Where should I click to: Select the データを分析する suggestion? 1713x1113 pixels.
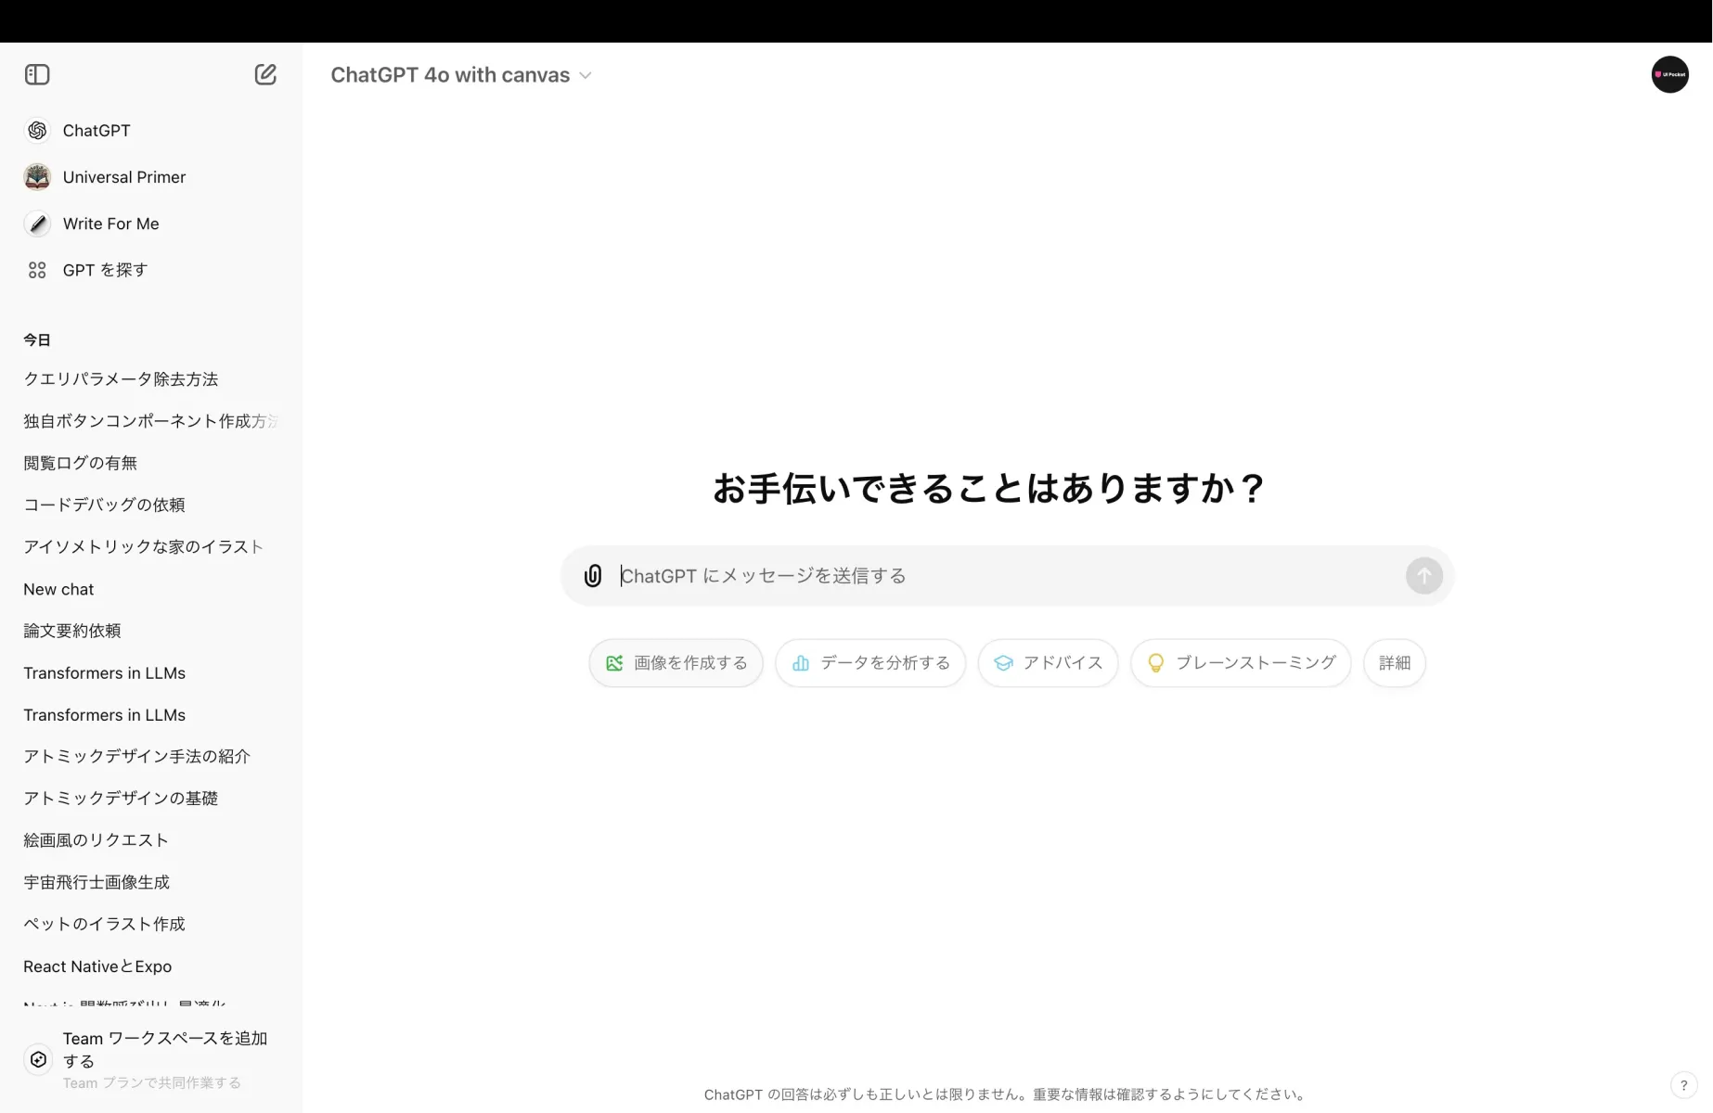[869, 662]
